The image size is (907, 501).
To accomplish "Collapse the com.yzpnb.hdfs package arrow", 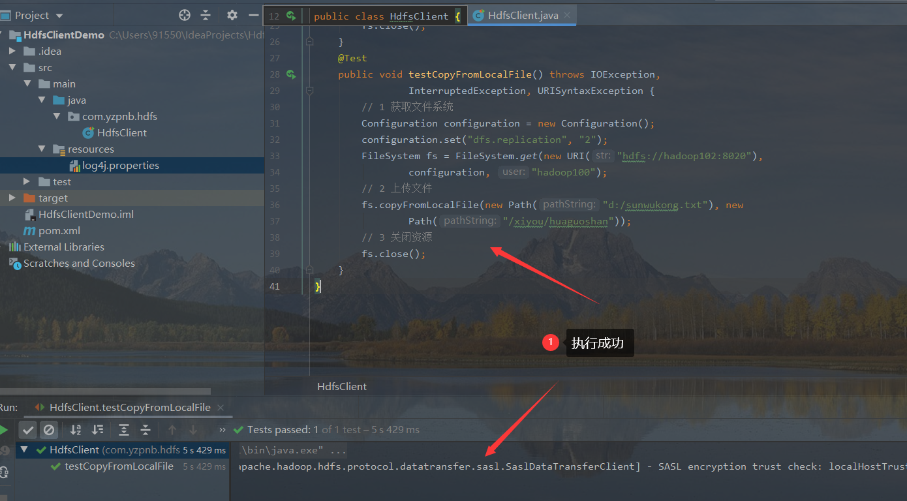I will 57,117.
